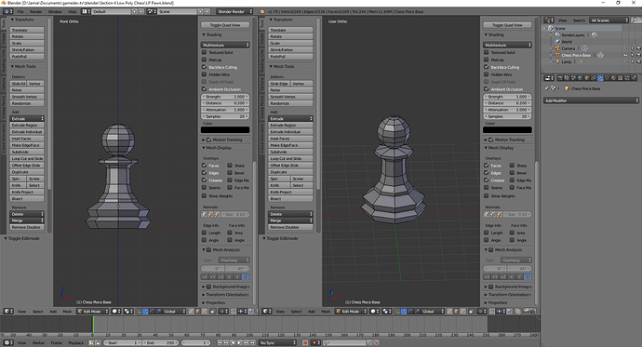Viewport: 642px width, 347px height.
Task: Click the pin icon in properties editor
Action: click(546, 88)
